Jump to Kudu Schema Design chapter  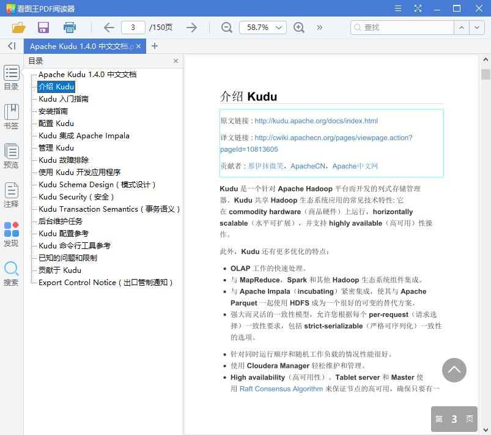click(x=97, y=185)
